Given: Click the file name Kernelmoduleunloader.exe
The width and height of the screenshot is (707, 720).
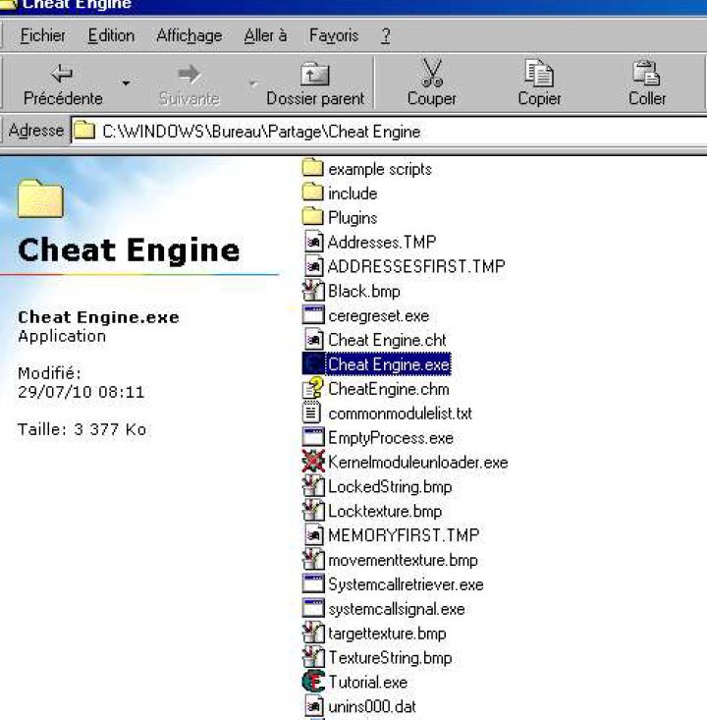Looking at the screenshot, I should tap(417, 463).
